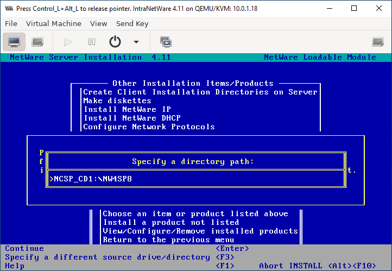Image resolution: width=392 pixels, height=271 pixels.
Task: Minimize the virt-manager window
Action: coord(330,8)
